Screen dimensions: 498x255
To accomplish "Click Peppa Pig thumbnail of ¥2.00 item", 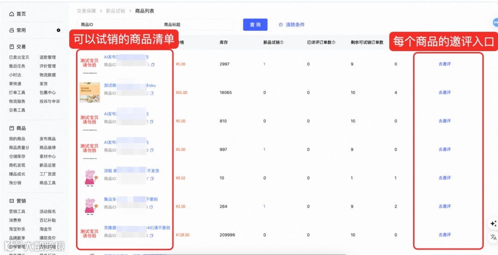I will coord(89,207).
